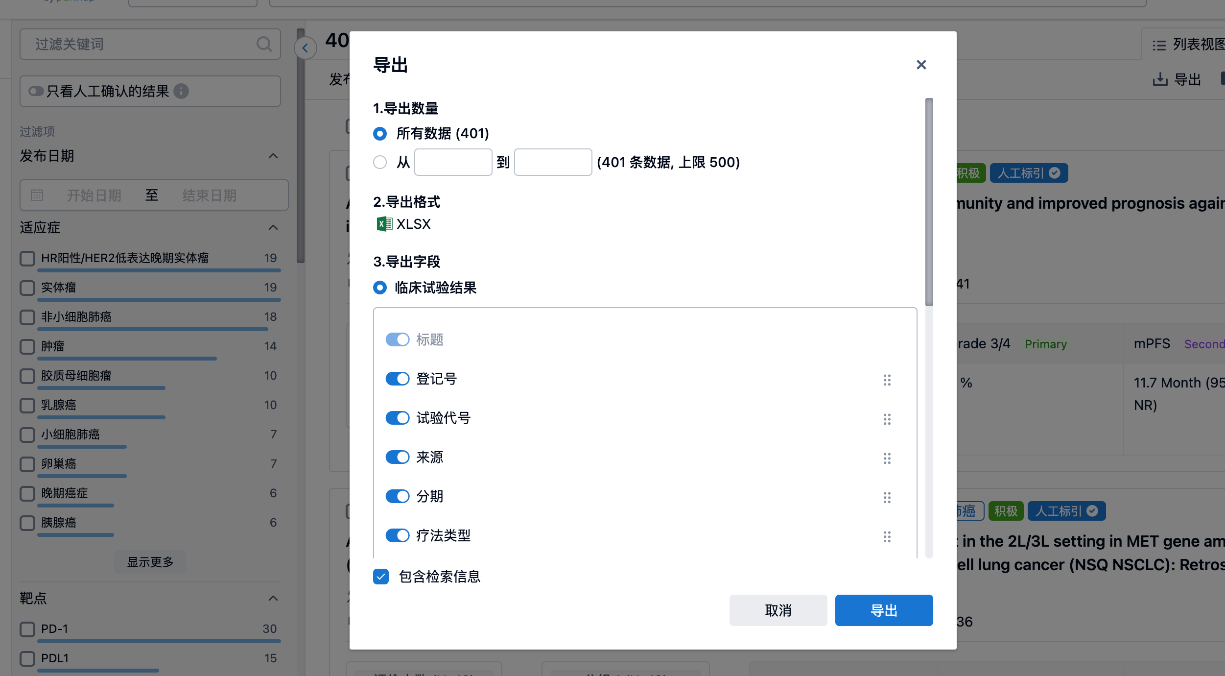Check the 非小细胞肺癌 filter checkbox
Screen dimensions: 1225x676
[27, 317]
